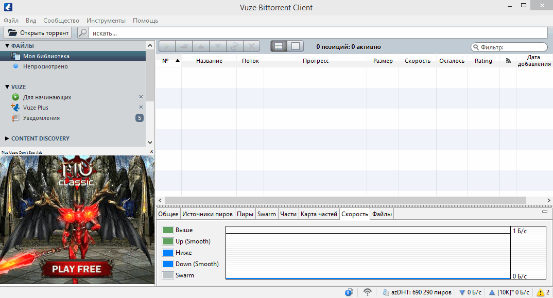Click the My Library icon in sidebar

(15, 56)
